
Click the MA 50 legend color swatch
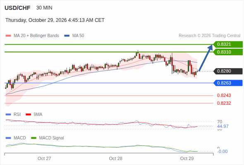click(x=67, y=36)
